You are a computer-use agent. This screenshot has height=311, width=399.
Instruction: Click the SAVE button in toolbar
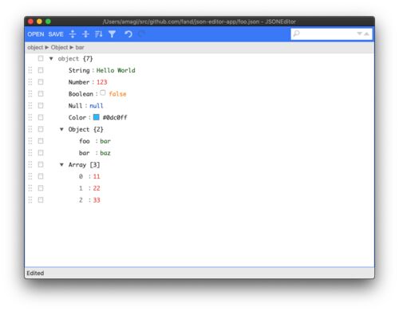pos(56,34)
